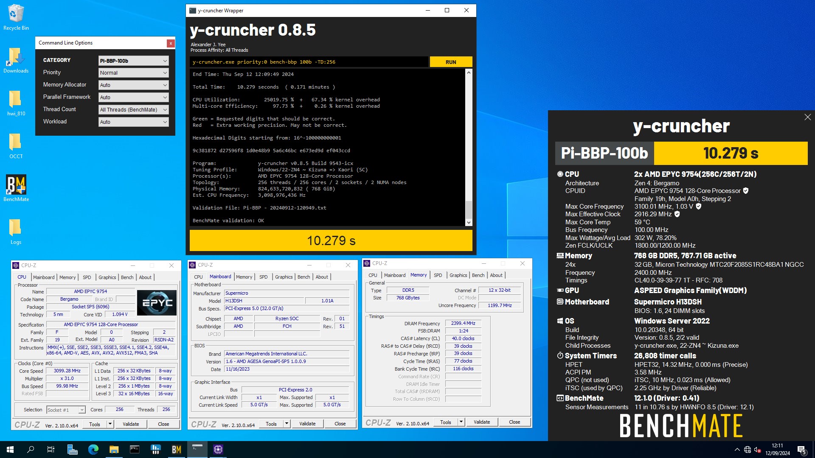Switch to Graphics tab in CPU-Z Mainboard window
Screen dimensions: 815x458
pyautogui.click(x=284, y=277)
